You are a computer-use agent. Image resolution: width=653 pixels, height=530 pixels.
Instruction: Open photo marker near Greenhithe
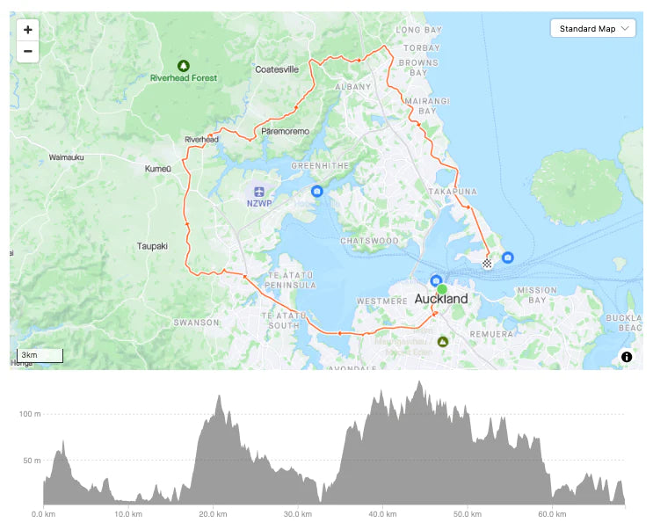click(317, 191)
